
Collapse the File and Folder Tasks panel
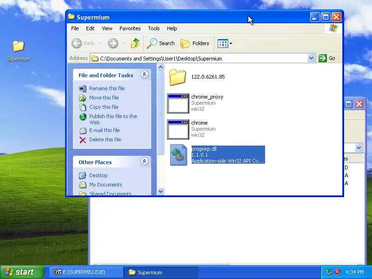point(144,74)
